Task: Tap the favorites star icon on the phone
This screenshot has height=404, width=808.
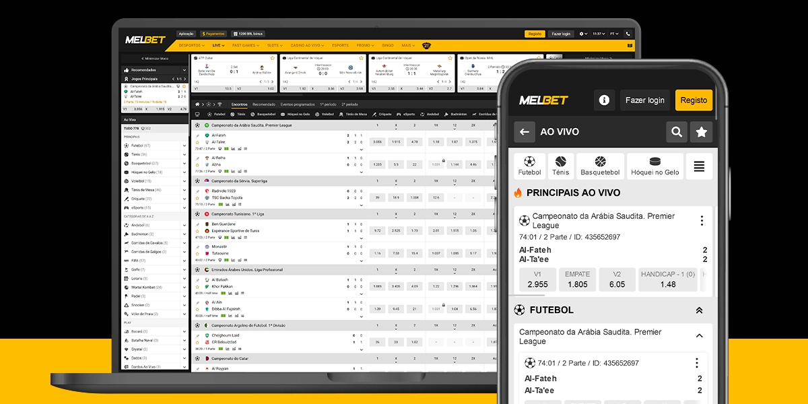Action: (702, 132)
